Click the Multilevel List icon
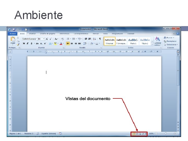 pyautogui.click(x=79, y=39)
